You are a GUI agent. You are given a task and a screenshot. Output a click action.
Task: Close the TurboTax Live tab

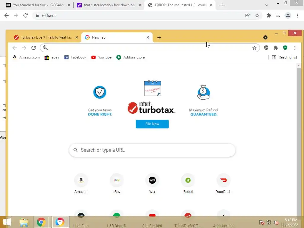click(77, 37)
